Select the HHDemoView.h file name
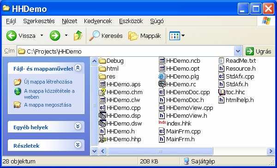The image size is (277, 168). (187, 115)
